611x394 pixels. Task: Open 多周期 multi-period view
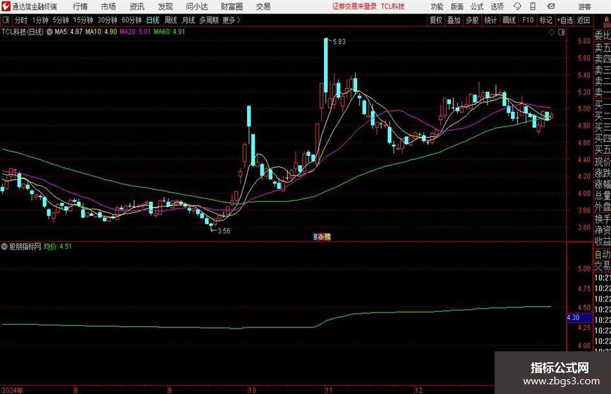[209, 20]
